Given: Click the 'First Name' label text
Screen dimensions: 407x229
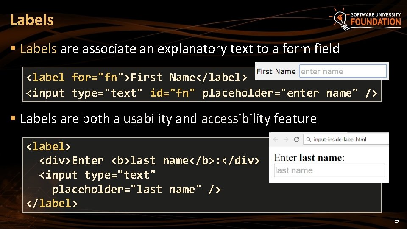Looking at the screenshot, I should click(x=276, y=71).
